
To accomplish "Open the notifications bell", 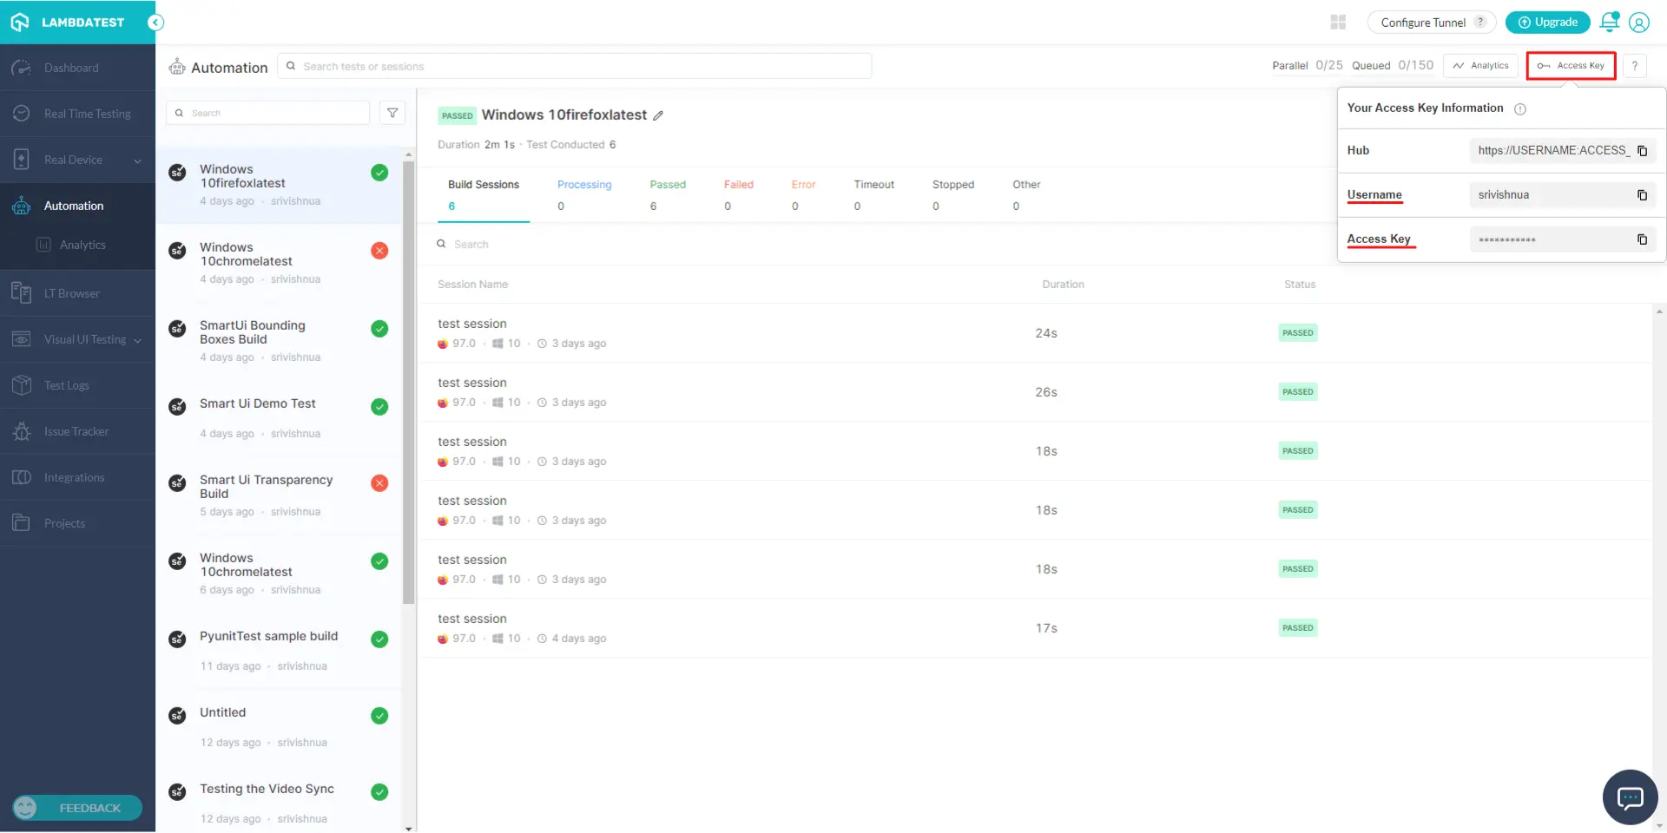I will [1609, 23].
